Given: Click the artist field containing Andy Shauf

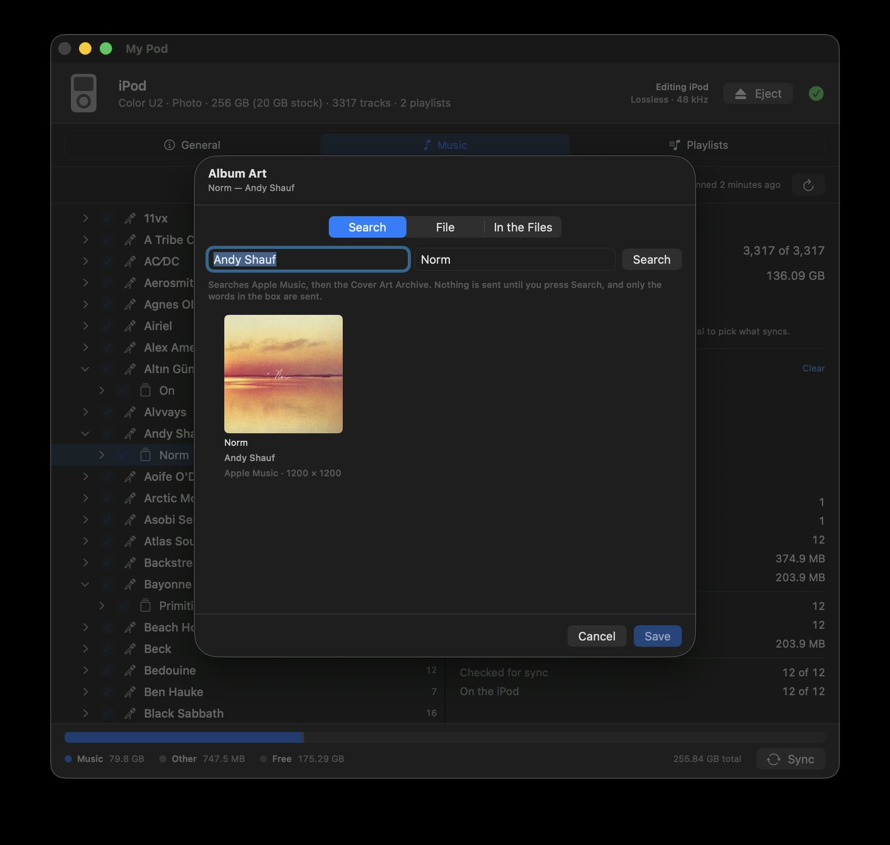Looking at the screenshot, I should click(x=308, y=259).
